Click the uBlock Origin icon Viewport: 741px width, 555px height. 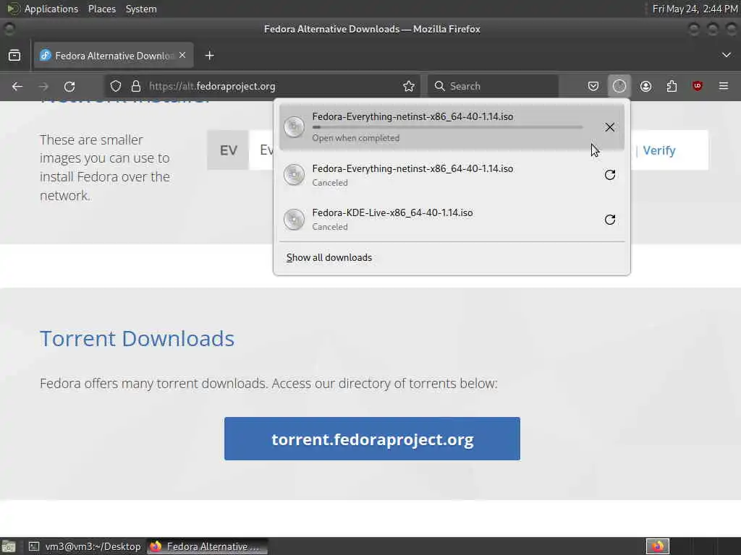pos(698,86)
